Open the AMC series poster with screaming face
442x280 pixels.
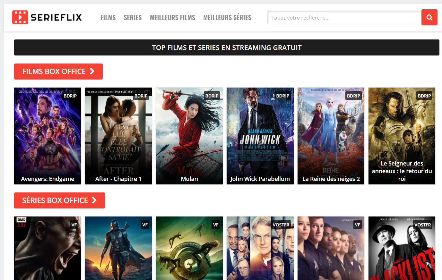click(48, 248)
